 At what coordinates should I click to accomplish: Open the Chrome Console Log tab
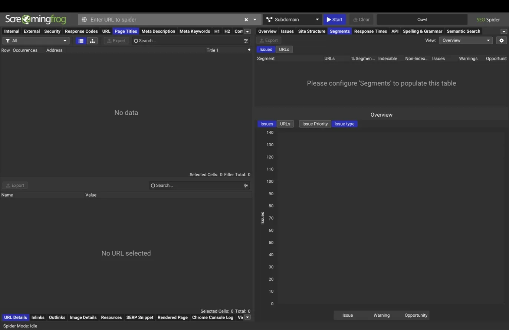(x=213, y=317)
